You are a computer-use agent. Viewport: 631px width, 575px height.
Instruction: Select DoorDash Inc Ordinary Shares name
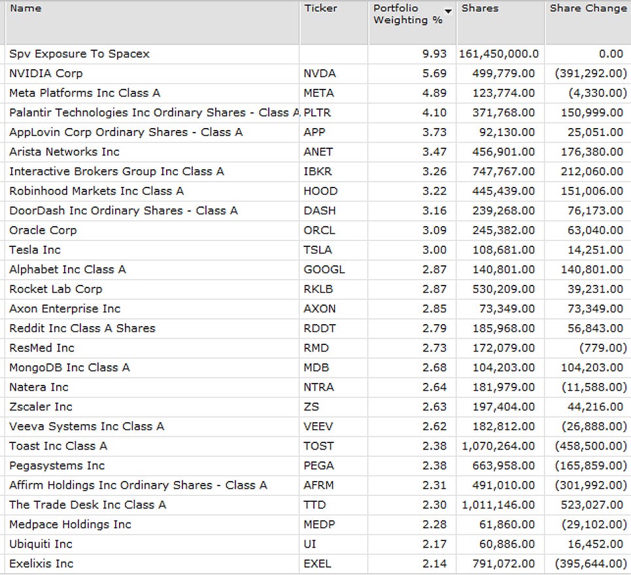point(124,210)
